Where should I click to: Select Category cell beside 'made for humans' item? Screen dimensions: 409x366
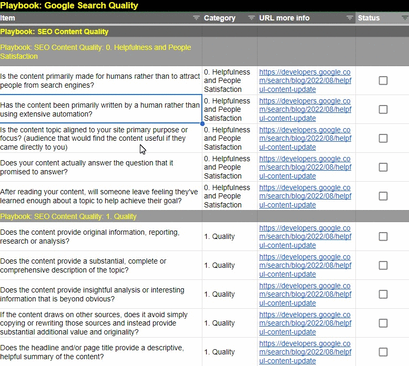[x=230, y=80]
